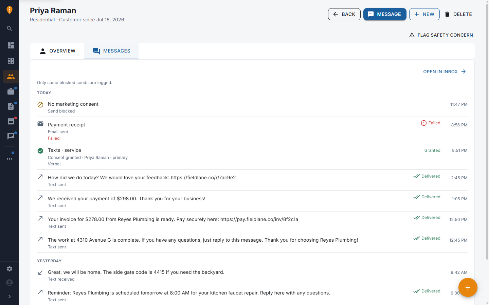Open the more options ellipsis in sidebar

tap(10, 159)
